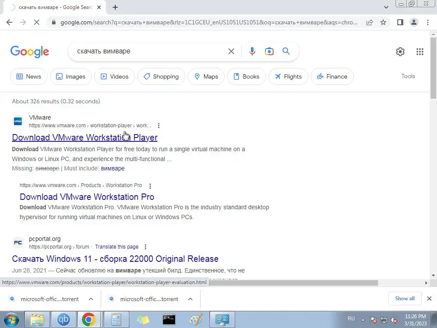The height and width of the screenshot is (328, 437).
Task: Share this page icon in address bar
Action: point(370,22)
